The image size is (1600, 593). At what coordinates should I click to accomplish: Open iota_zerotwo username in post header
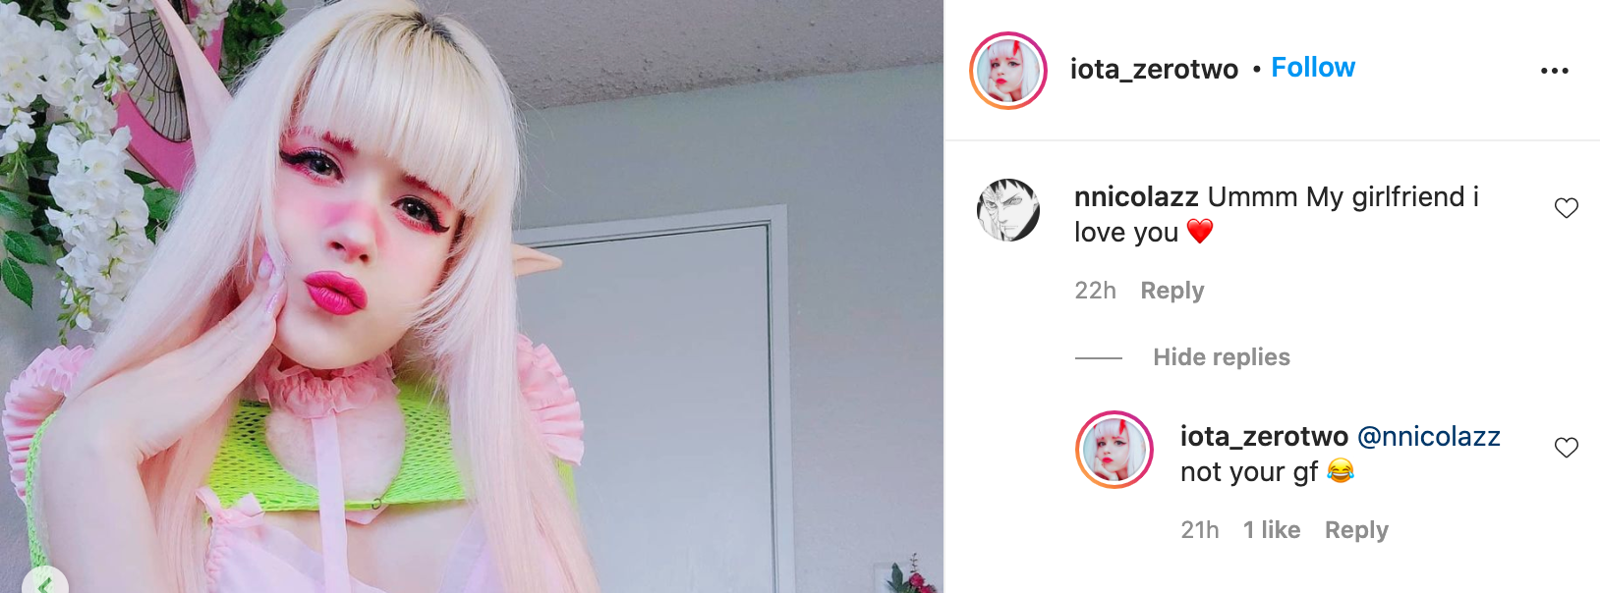[x=1154, y=69]
